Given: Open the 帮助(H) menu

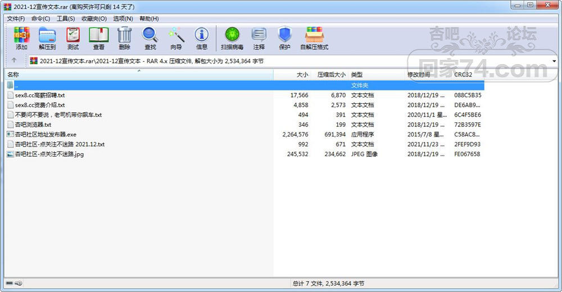Looking at the screenshot, I should [x=149, y=19].
